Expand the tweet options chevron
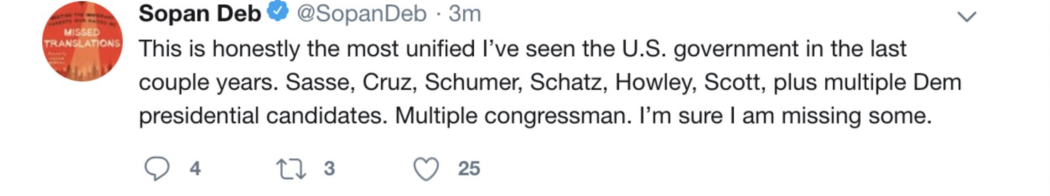The width and height of the screenshot is (1050, 196). coord(967,17)
